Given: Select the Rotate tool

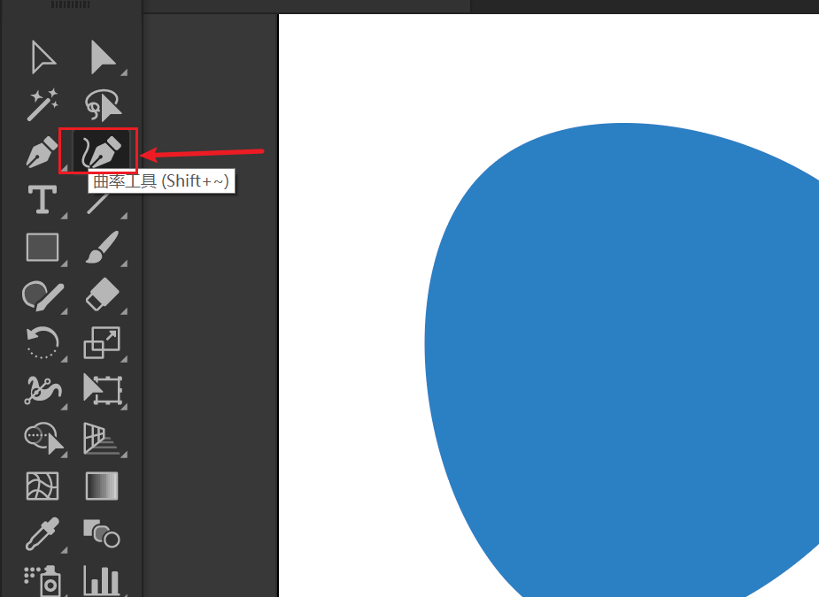Looking at the screenshot, I should [42, 342].
